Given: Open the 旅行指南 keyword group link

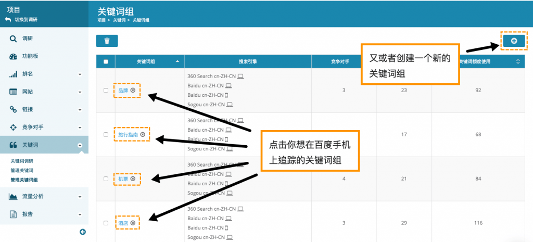Looking at the screenshot, I should click(x=128, y=135).
